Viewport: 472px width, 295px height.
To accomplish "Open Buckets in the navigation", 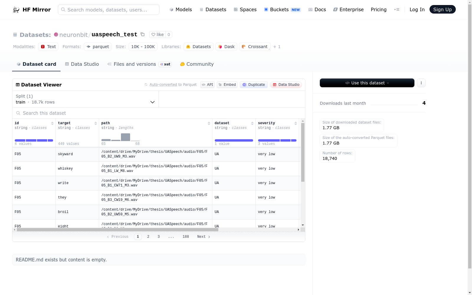I will pos(282,9).
